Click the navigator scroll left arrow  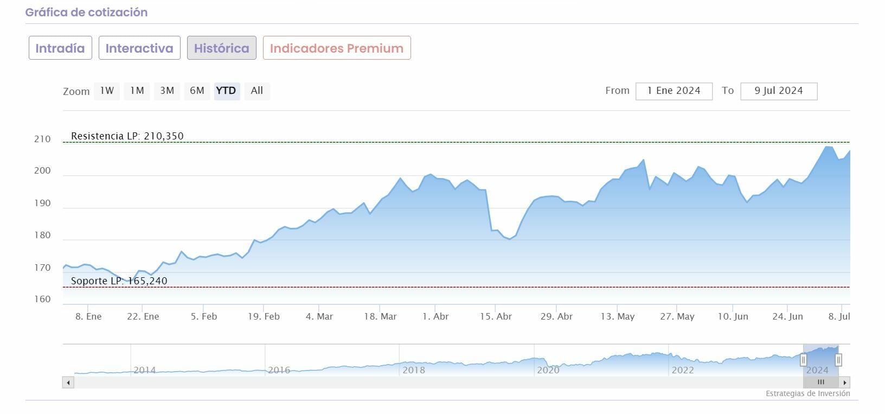click(x=68, y=383)
